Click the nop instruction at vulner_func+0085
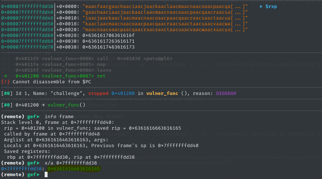 coord(61,64)
